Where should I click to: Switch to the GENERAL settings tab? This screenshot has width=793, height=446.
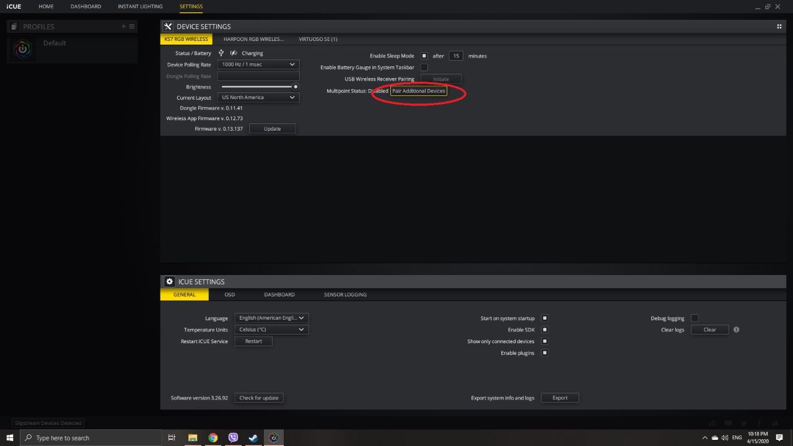tap(184, 294)
